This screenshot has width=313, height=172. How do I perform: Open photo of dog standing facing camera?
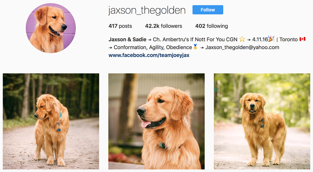tap(262, 121)
